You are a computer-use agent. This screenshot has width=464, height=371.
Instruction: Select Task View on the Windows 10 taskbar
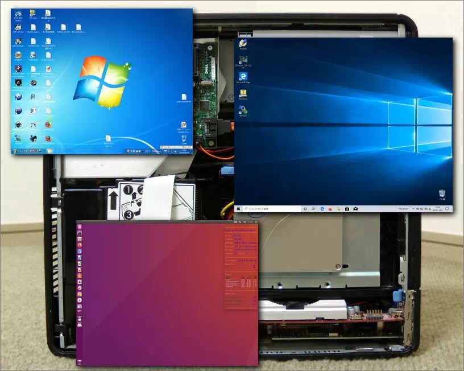pos(313,208)
